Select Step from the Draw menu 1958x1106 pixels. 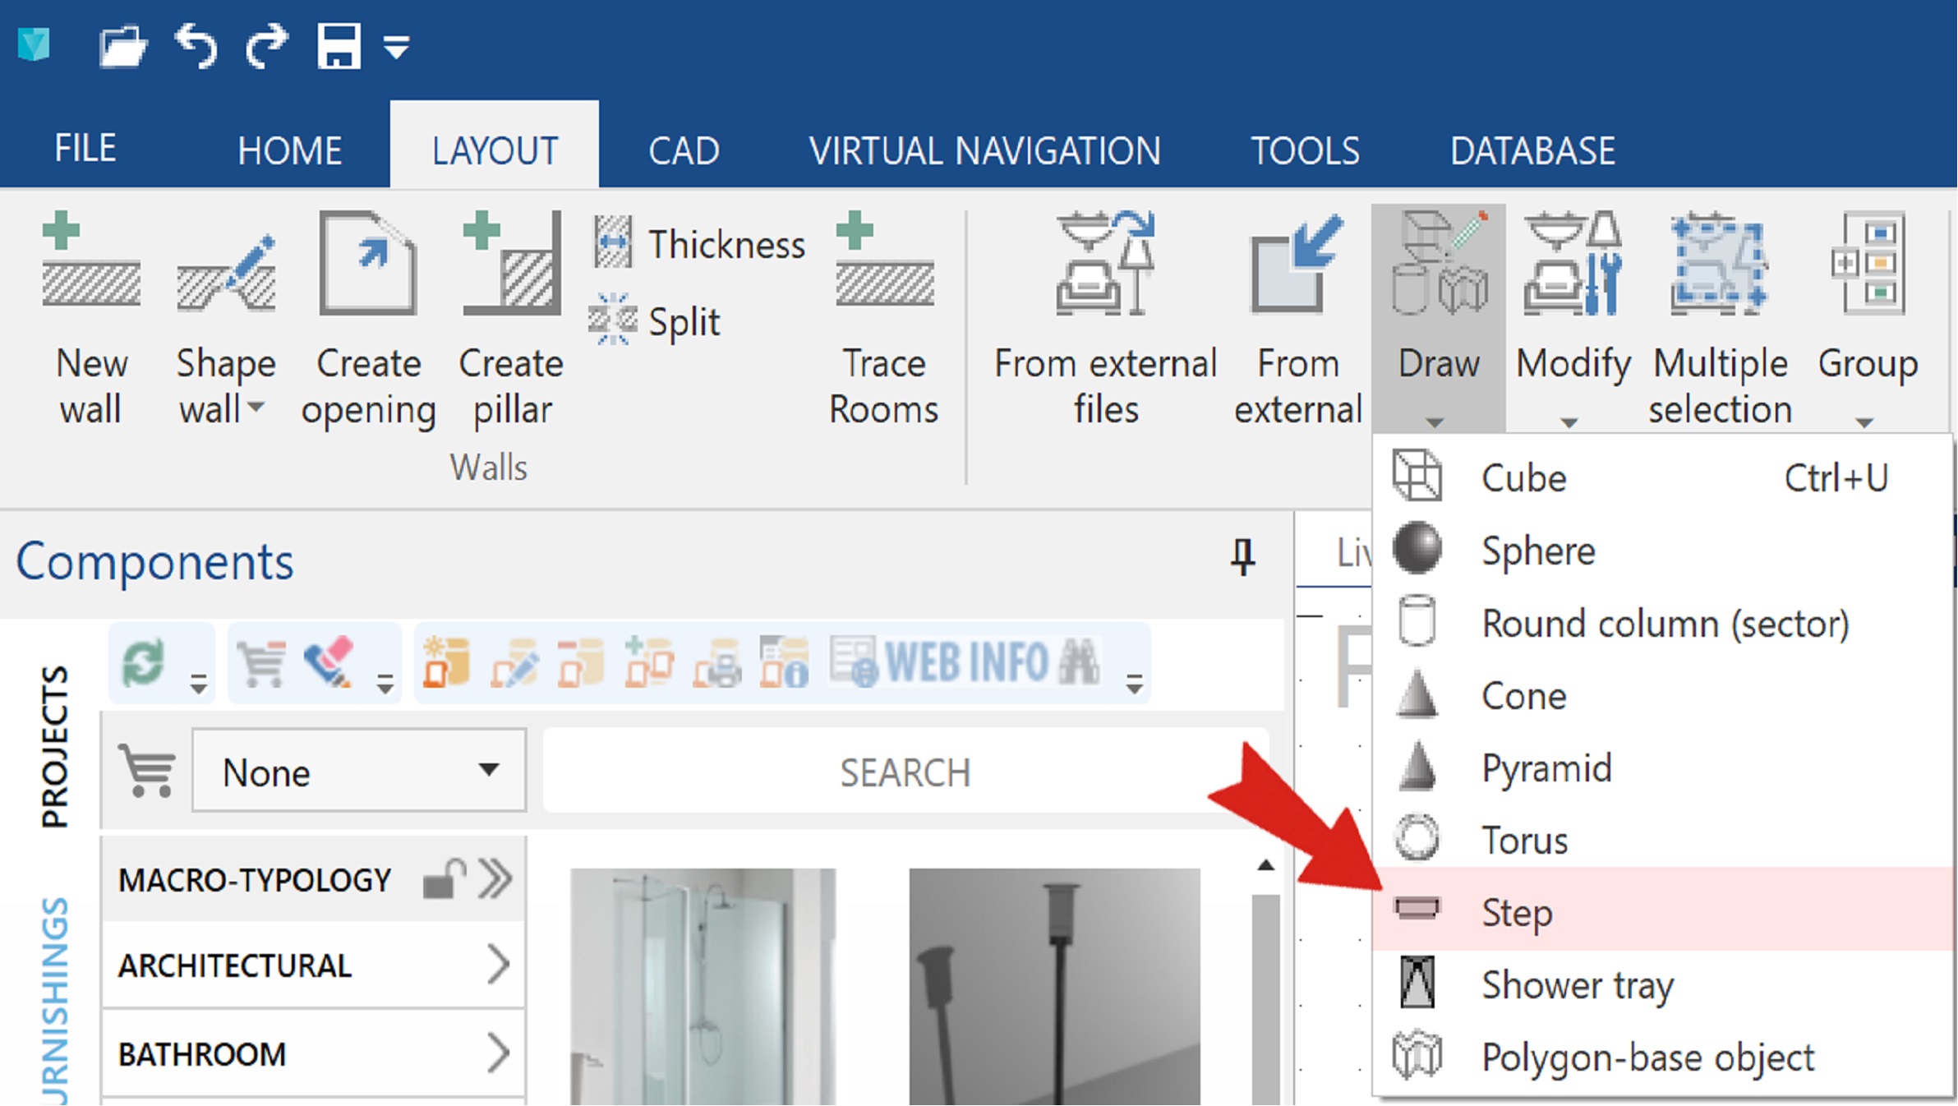(x=1662, y=911)
